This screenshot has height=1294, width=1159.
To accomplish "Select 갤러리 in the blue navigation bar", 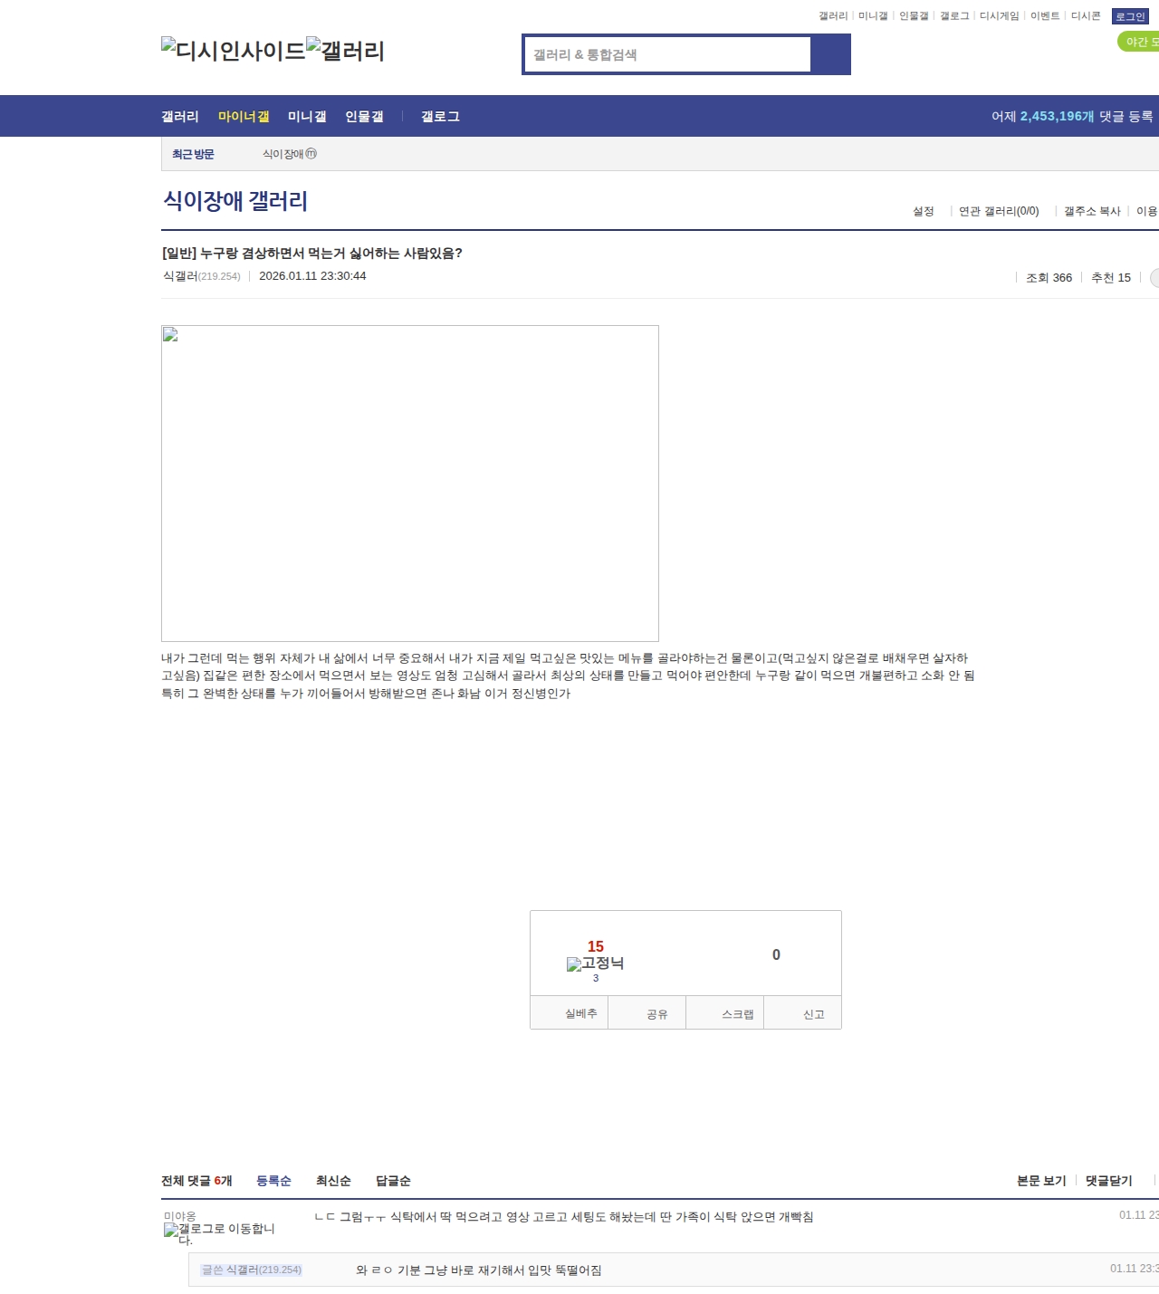I will [x=180, y=117].
